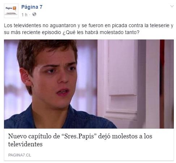Open the Sres. Papis article preview image

point(89,84)
